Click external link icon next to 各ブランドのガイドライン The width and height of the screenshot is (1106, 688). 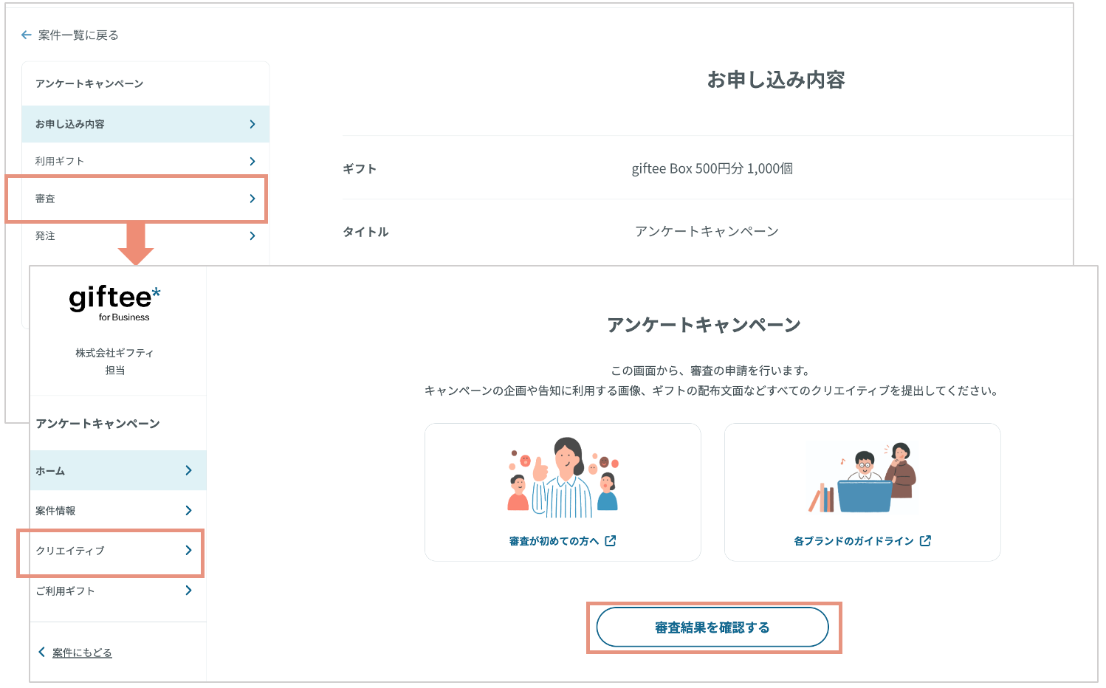click(x=925, y=541)
